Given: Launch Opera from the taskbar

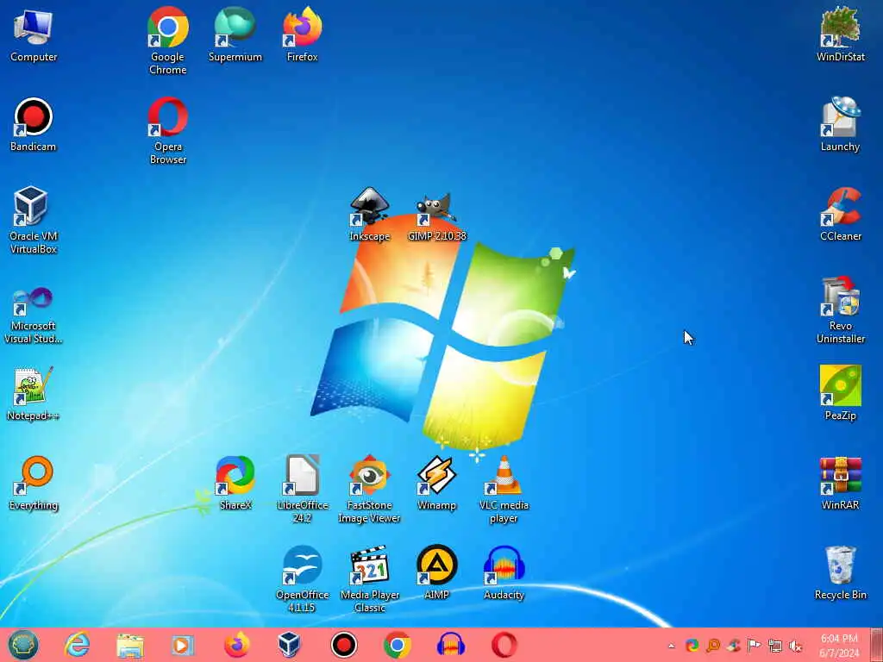Looking at the screenshot, I should click(504, 645).
